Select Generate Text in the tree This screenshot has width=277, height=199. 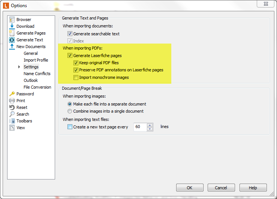tap(30, 40)
